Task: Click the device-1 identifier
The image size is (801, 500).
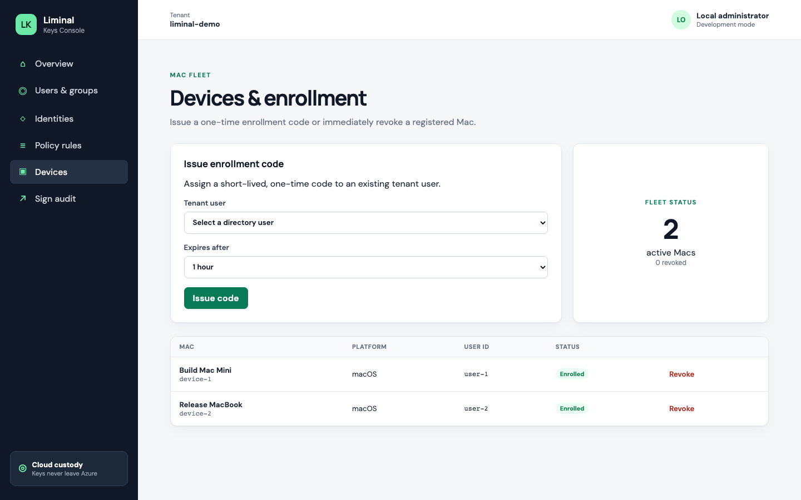Action: (x=195, y=379)
